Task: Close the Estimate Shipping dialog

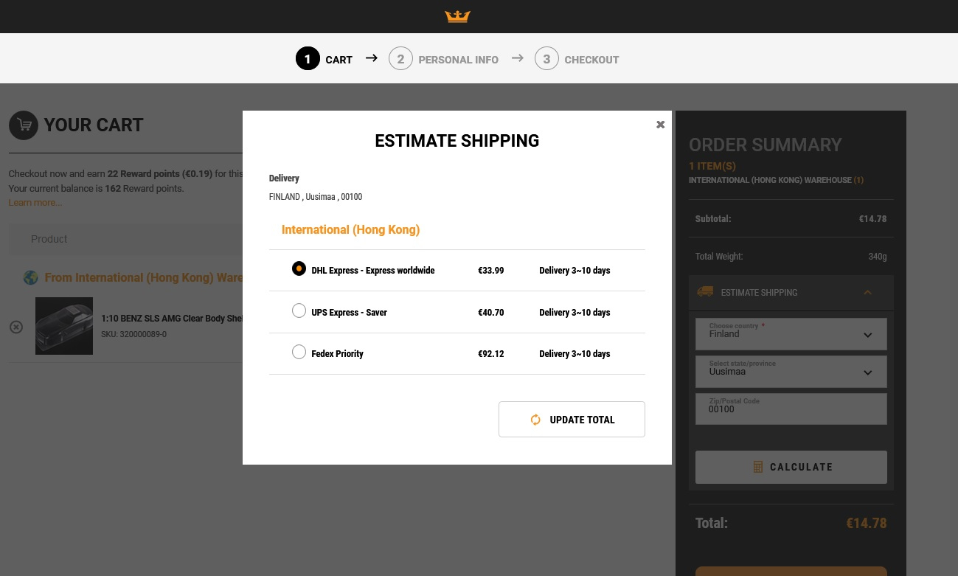Action: coord(661,125)
